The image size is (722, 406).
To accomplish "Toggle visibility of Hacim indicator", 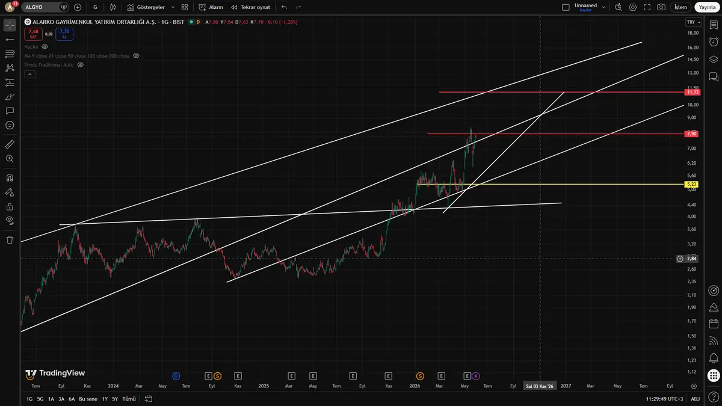I will (x=45, y=46).
